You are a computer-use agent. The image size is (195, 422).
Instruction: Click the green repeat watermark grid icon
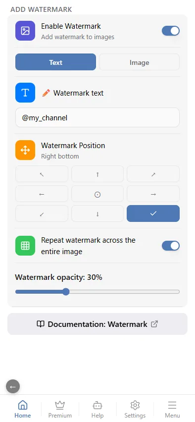tap(25, 246)
